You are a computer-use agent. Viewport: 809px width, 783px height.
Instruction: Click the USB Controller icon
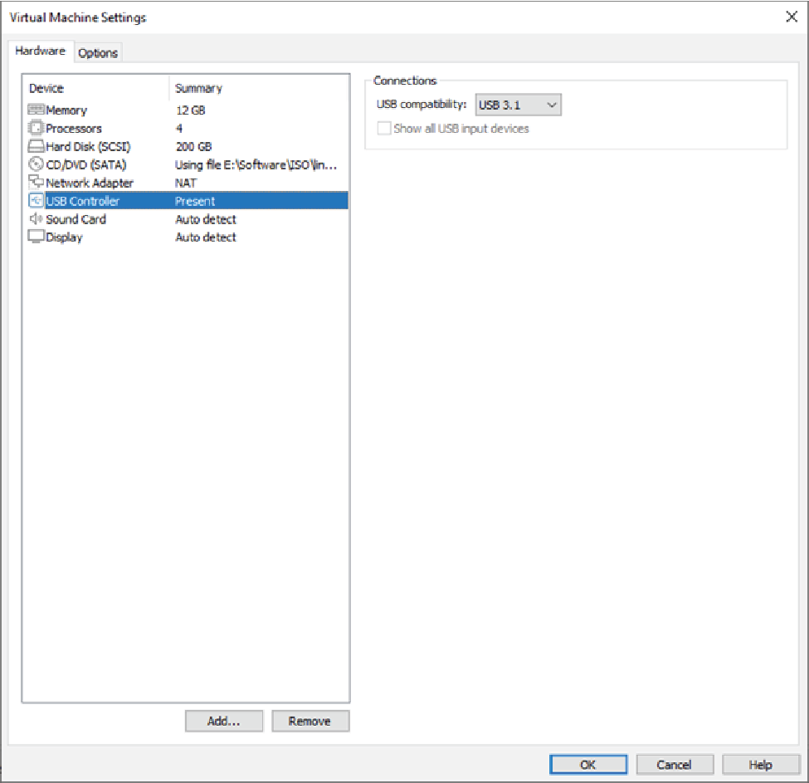(36, 201)
